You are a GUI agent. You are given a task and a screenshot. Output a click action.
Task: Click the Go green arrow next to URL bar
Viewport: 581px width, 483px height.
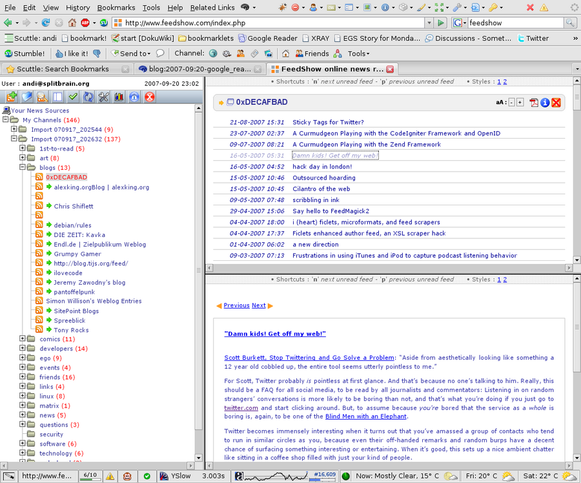(440, 23)
